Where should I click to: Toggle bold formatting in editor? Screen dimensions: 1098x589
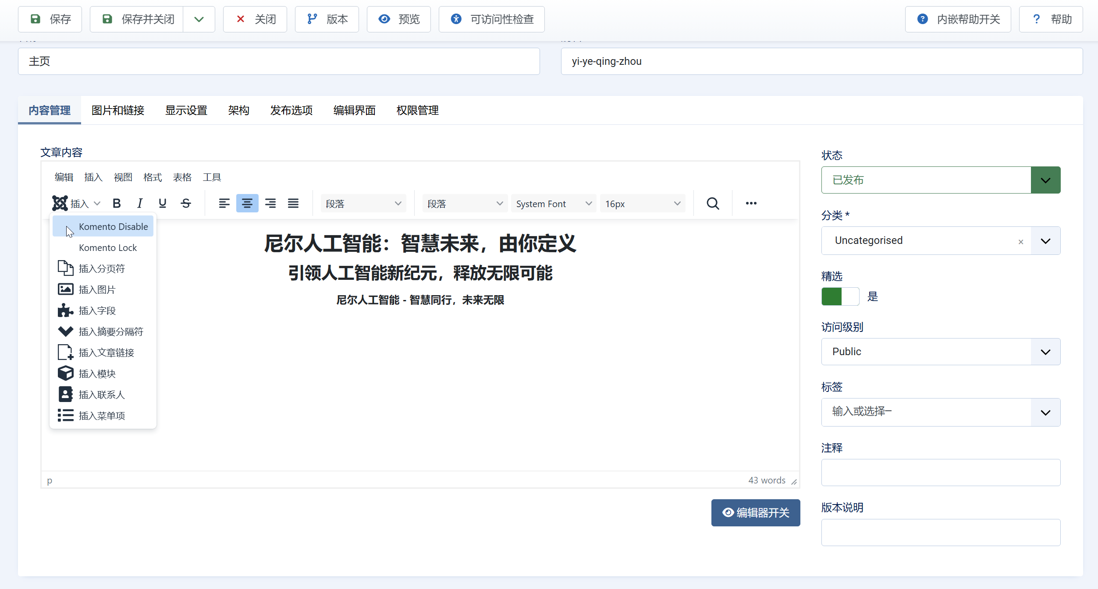click(x=117, y=203)
